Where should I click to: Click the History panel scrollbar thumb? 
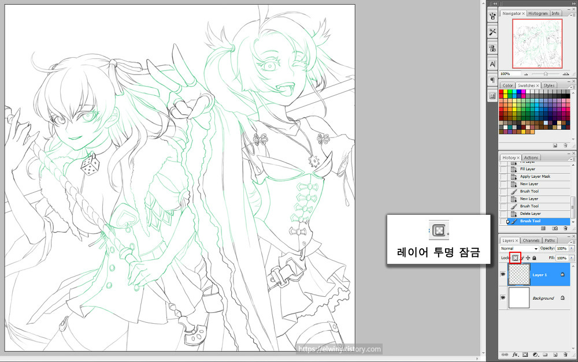(572, 207)
